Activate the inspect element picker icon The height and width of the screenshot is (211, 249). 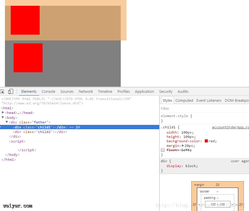pos(2,91)
